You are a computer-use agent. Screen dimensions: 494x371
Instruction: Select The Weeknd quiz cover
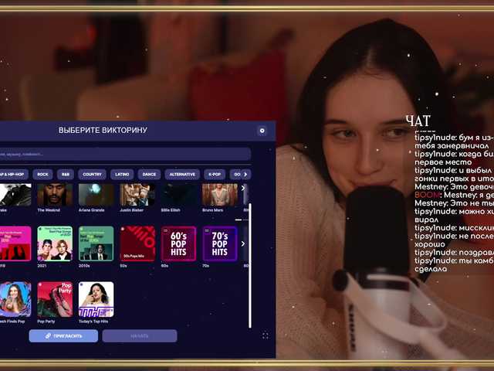pos(55,194)
